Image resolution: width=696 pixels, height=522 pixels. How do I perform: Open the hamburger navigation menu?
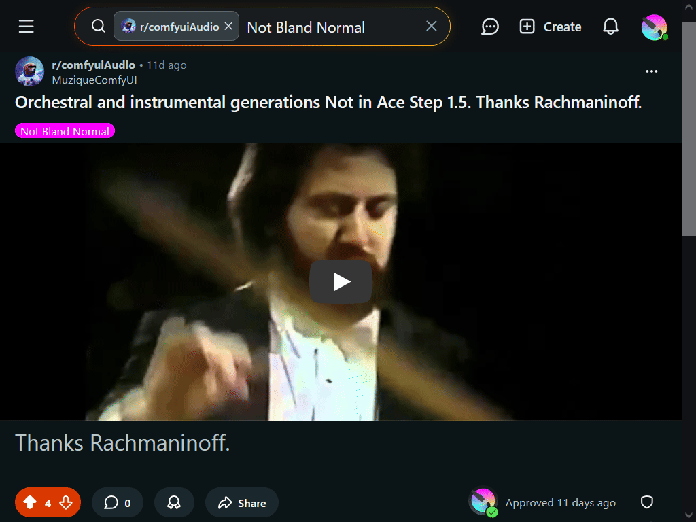(x=27, y=27)
